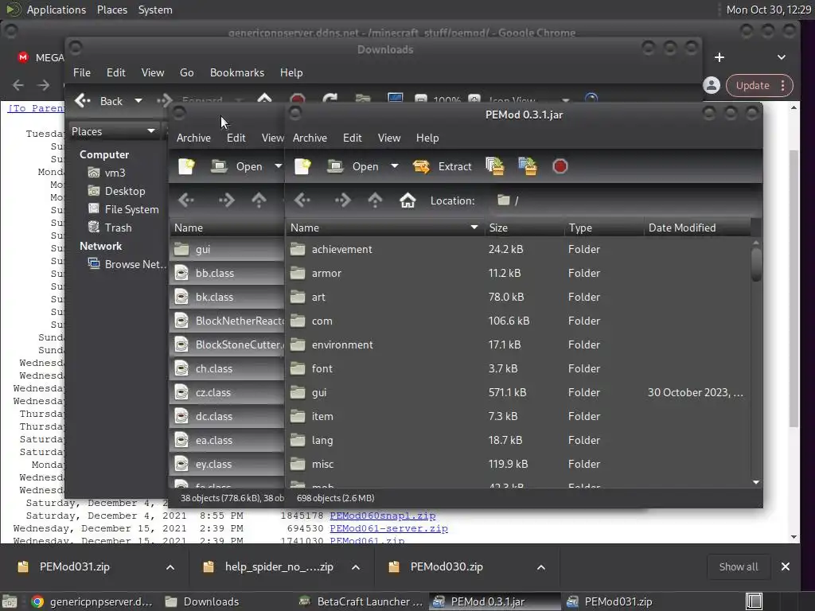Add files to archive icon
This screenshot has width=815, height=611.
point(494,166)
